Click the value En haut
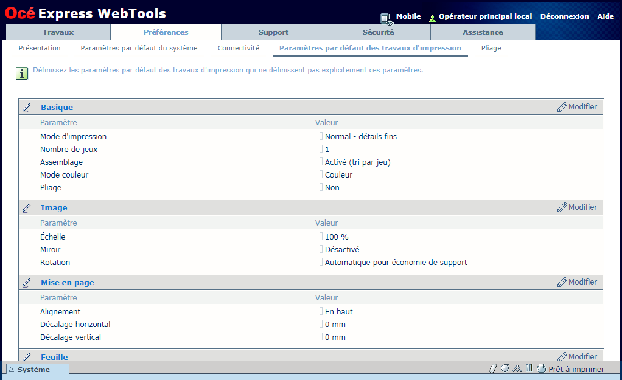 (339, 311)
